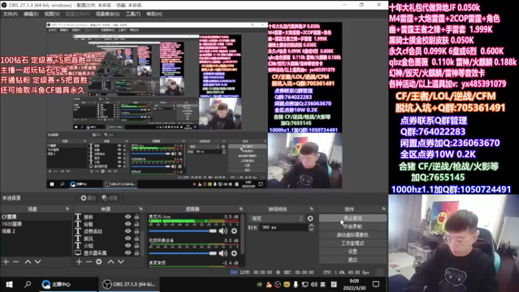This screenshot has width=519, height=292.
Task: Open the 编辑(E) menu
Action: [x=30, y=14]
